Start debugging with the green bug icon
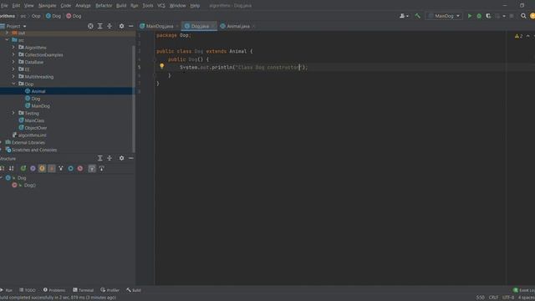The image size is (535, 301). [479, 16]
